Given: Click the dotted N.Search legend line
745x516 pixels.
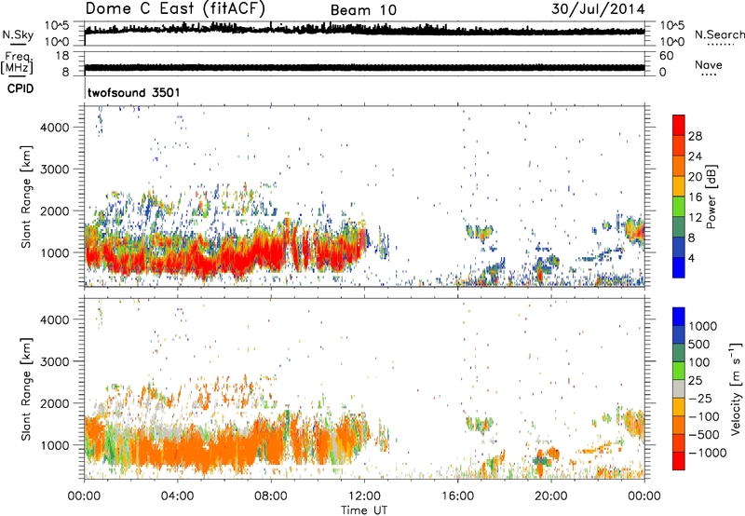Looking at the screenshot, I should 720,45.
